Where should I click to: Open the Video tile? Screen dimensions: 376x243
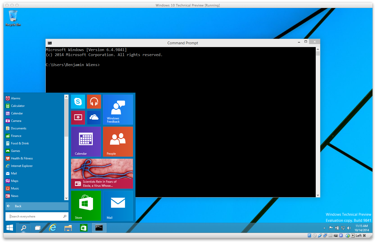tap(78, 117)
